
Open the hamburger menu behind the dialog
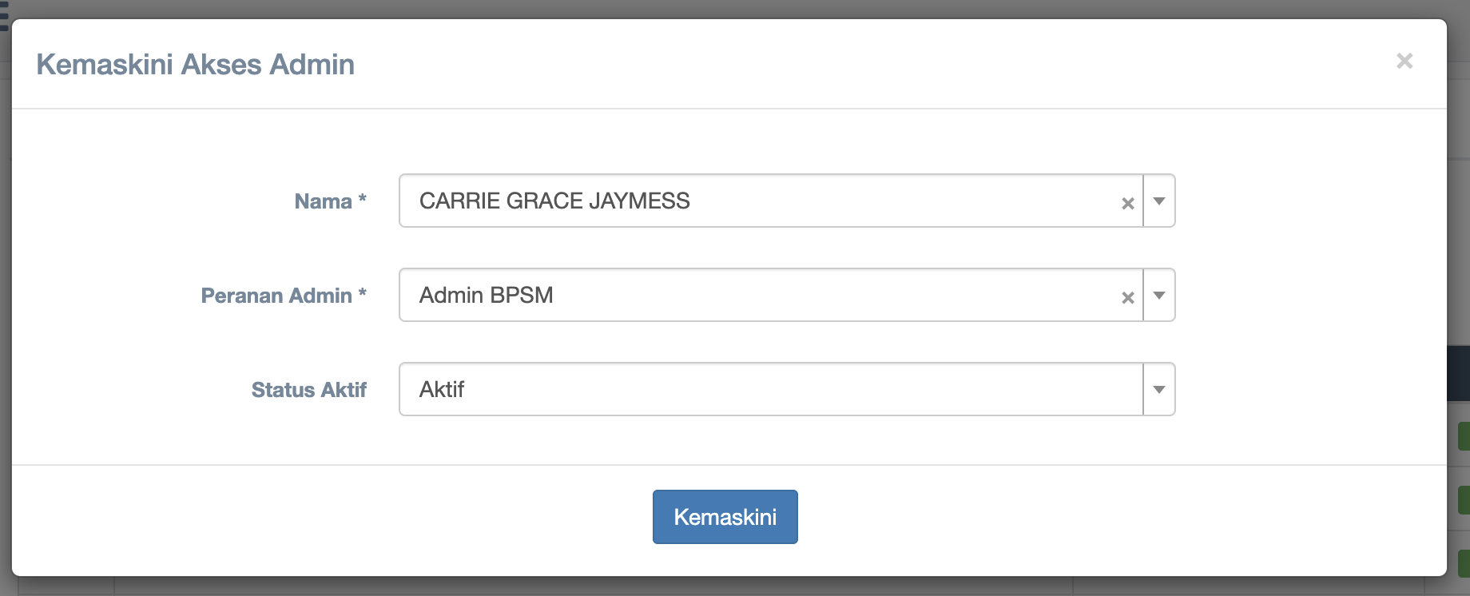(4, 16)
